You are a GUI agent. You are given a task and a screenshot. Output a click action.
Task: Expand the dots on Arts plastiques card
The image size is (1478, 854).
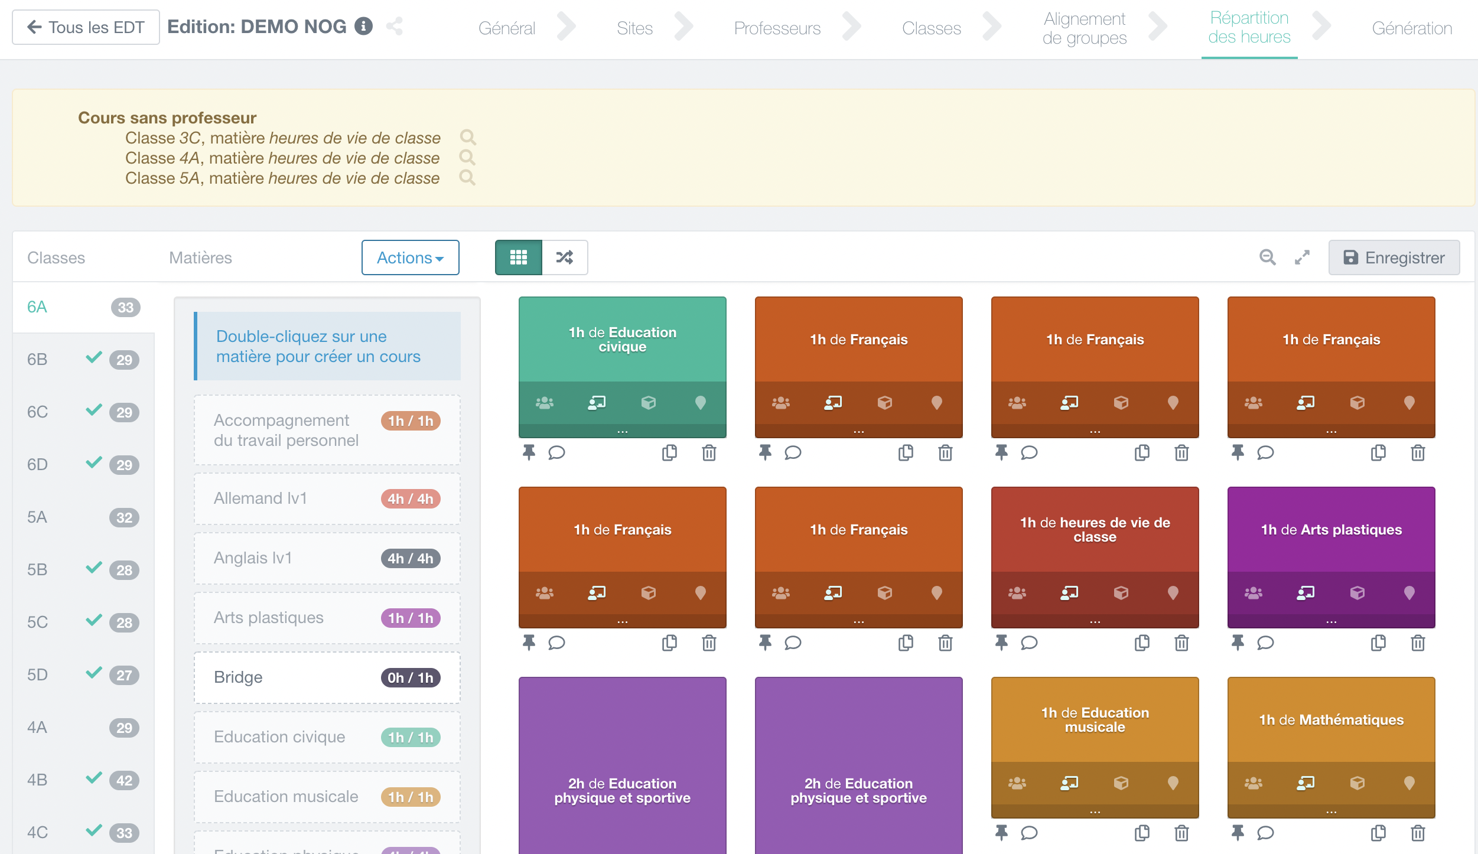[1331, 622]
